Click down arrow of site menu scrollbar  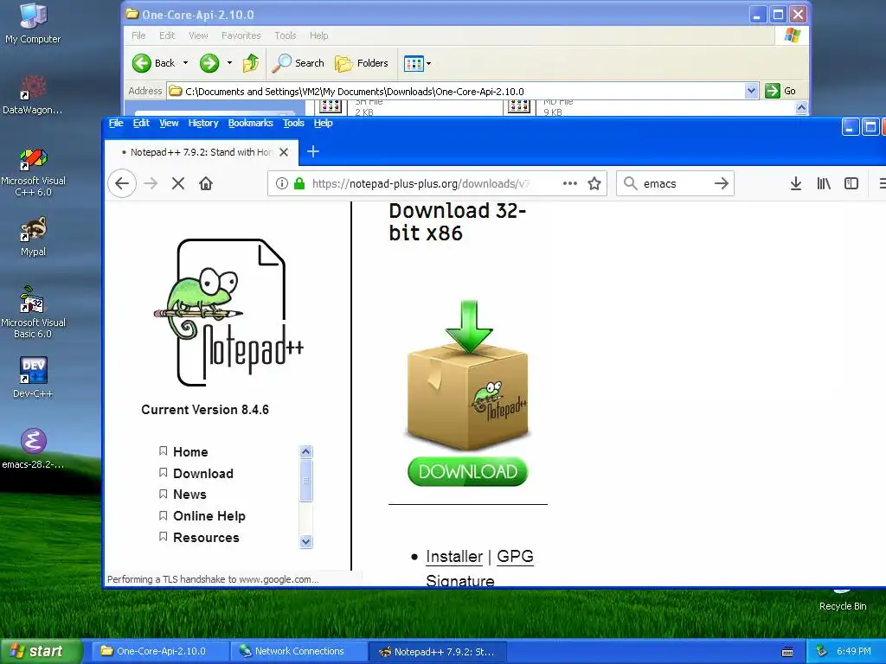tap(305, 541)
